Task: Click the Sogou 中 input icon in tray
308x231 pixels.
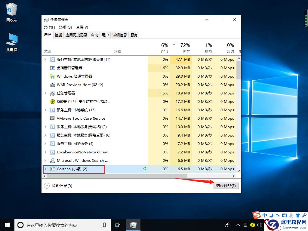Action: 265,215
